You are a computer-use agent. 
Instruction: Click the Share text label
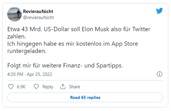(75, 87)
